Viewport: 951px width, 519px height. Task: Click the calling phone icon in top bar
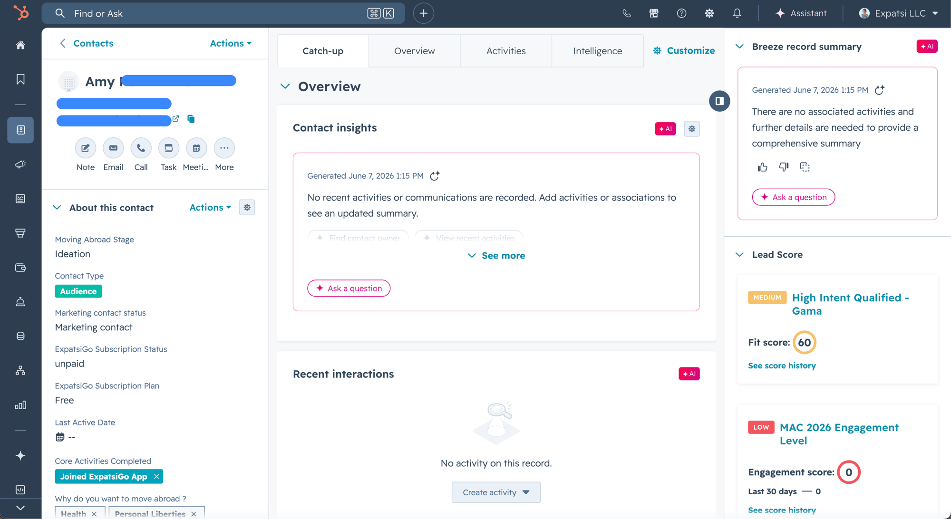point(627,13)
